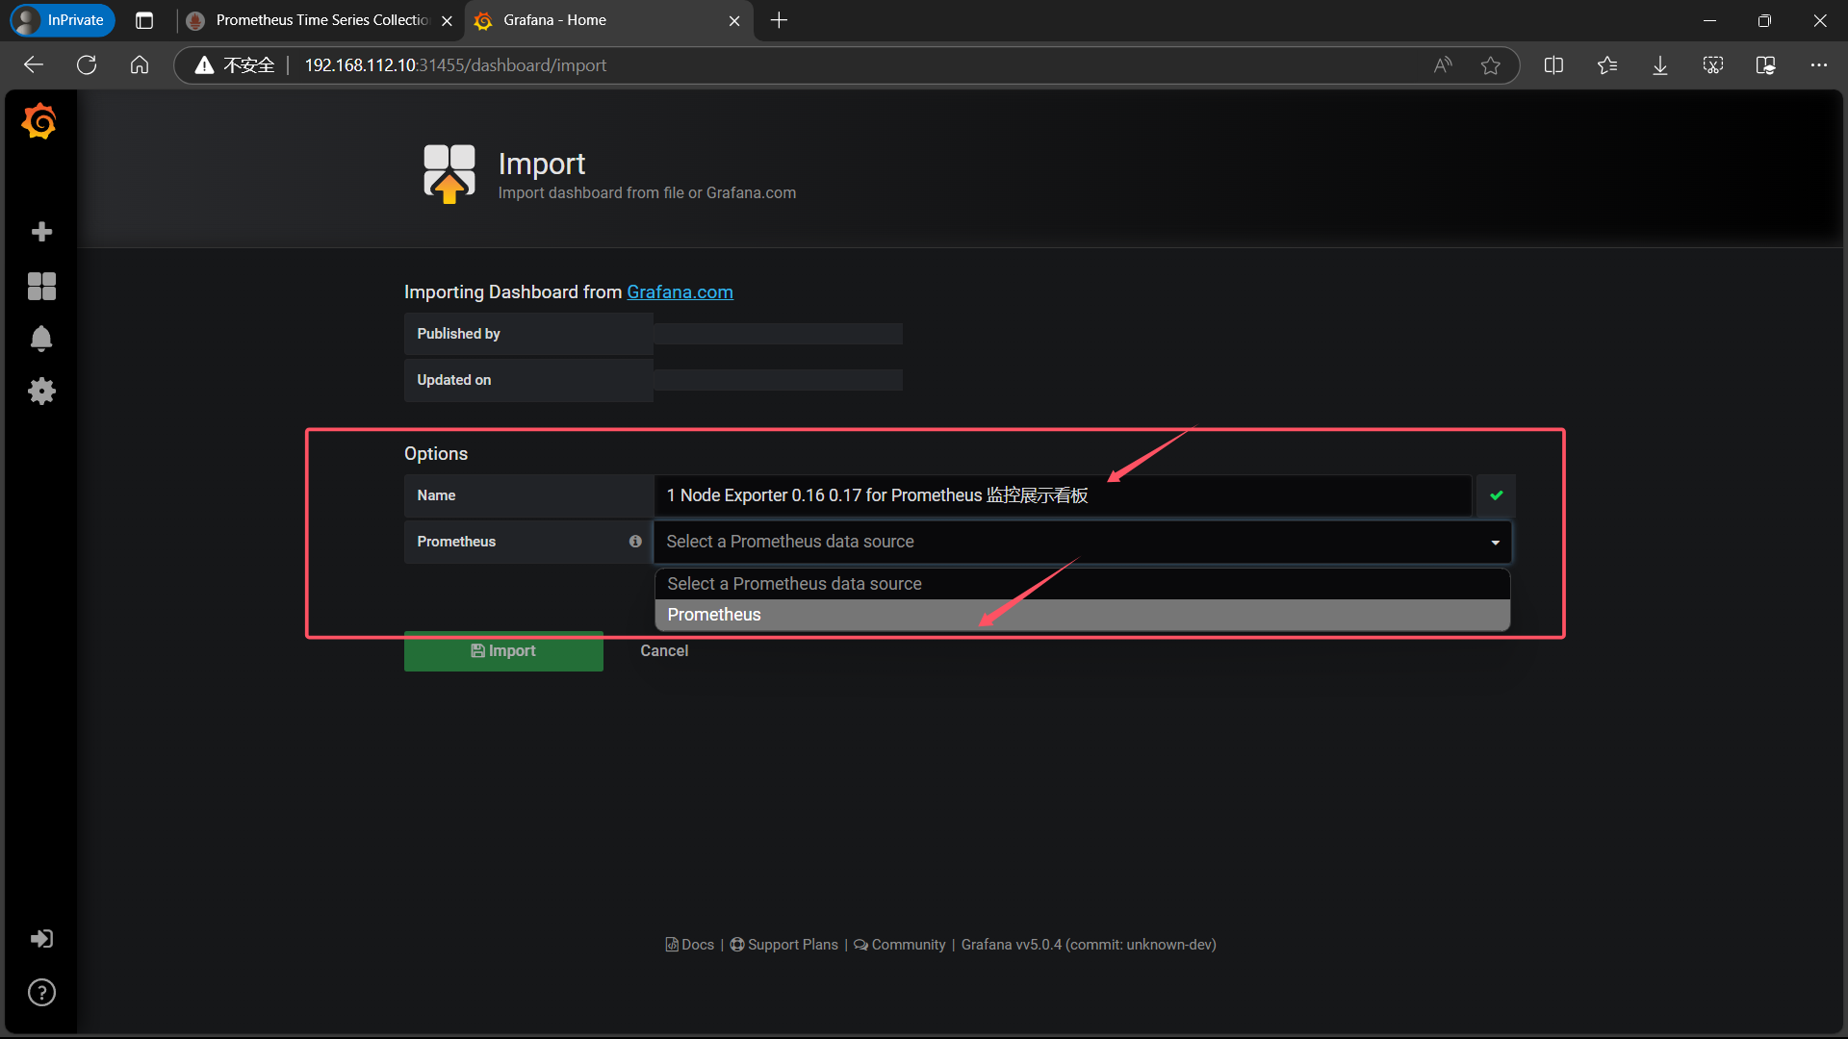Image resolution: width=1848 pixels, height=1039 pixels.
Task: Open the Help question mark icon
Action: (41, 992)
